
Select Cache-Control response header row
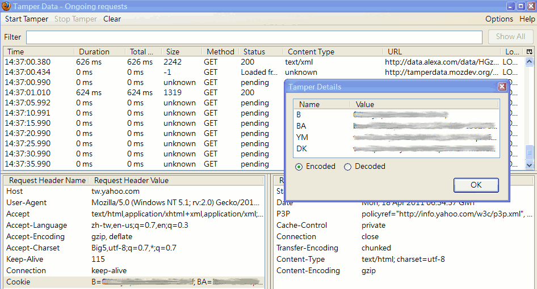pyautogui.click(x=404, y=226)
